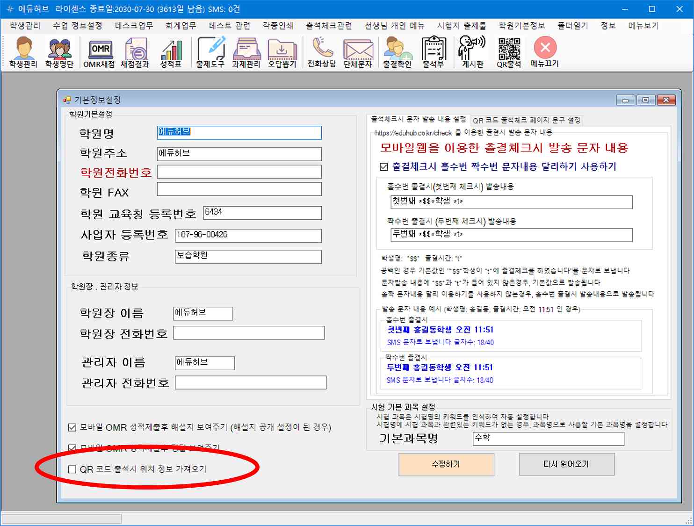
Task: Open the 메뉴보기 menu
Action: coord(643,26)
